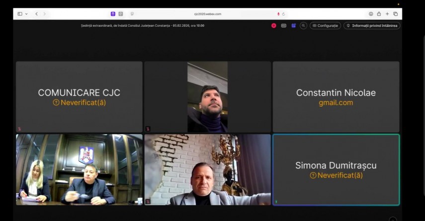Expand the sidebar dropdown chevron
This screenshot has width=425, height=221.
26,14
